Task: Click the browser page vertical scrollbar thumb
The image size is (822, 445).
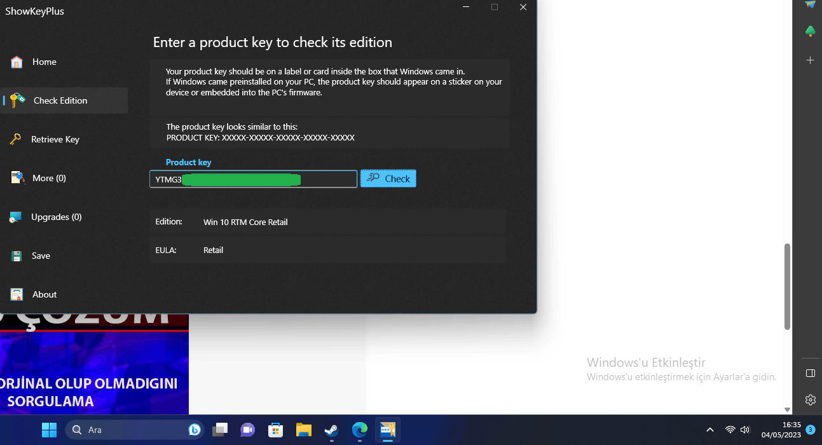Action: pos(788,286)
